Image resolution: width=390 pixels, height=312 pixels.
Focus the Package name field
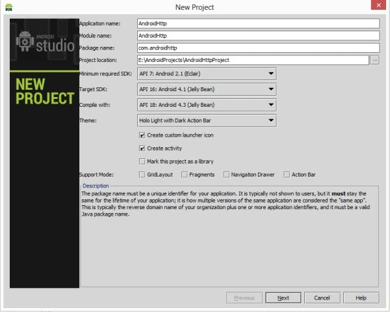pyautogui.click(x=258, y=48)
